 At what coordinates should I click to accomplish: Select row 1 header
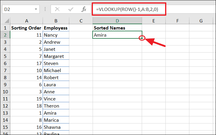[5, 28]
